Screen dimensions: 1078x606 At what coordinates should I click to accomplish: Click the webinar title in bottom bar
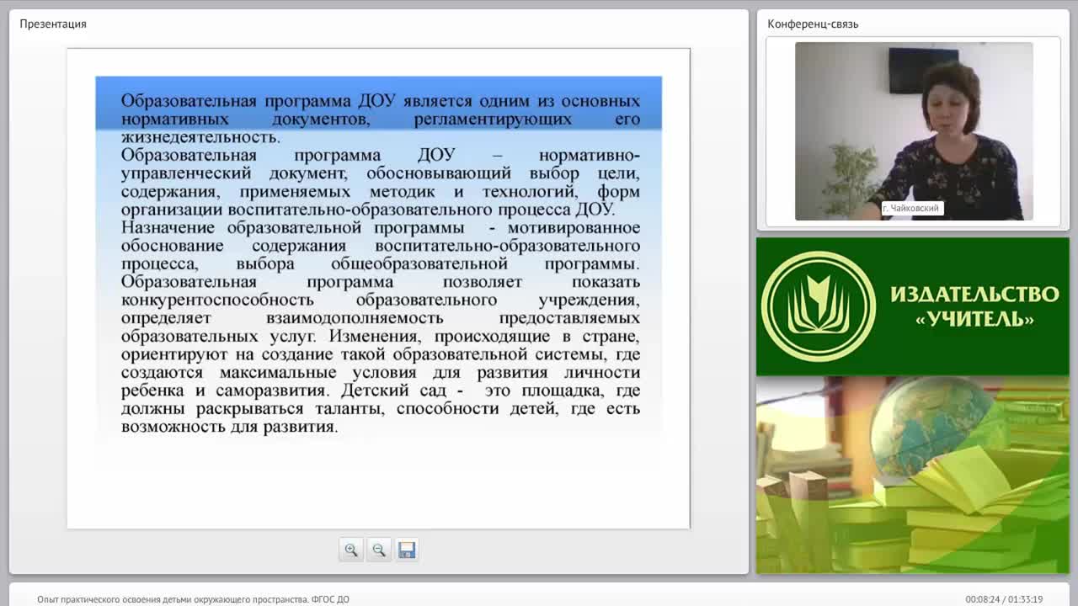(193, 599)
